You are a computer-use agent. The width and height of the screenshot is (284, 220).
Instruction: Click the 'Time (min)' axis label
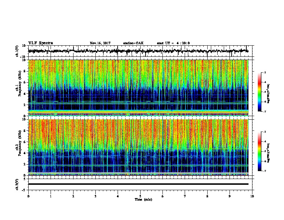143,200
